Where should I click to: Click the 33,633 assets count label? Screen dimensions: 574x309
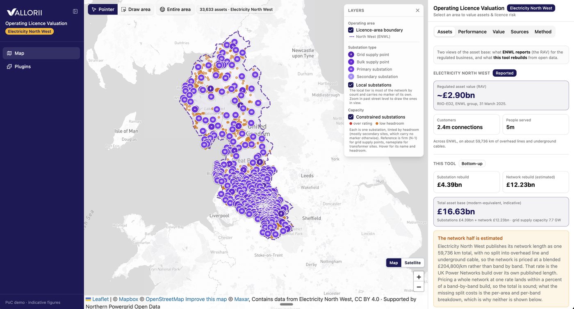[236, 9]
